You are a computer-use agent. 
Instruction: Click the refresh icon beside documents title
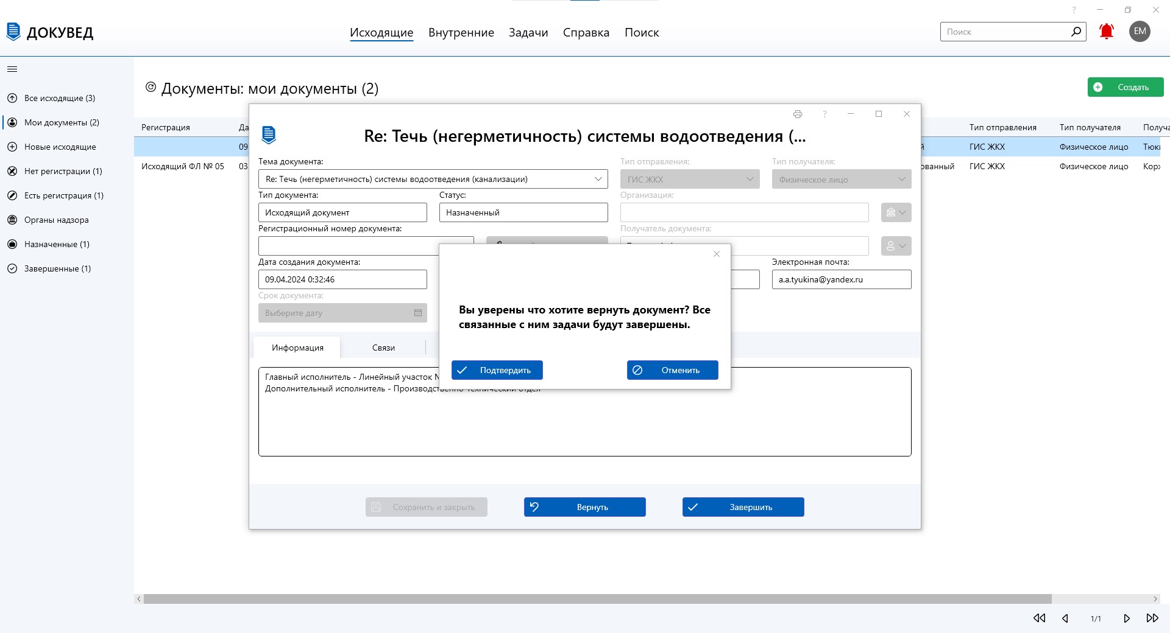pos(151,87)
